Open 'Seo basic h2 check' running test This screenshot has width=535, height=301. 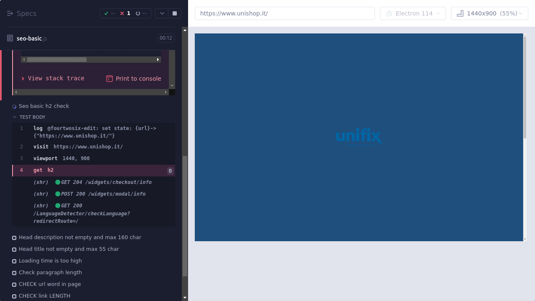[44, 106]
